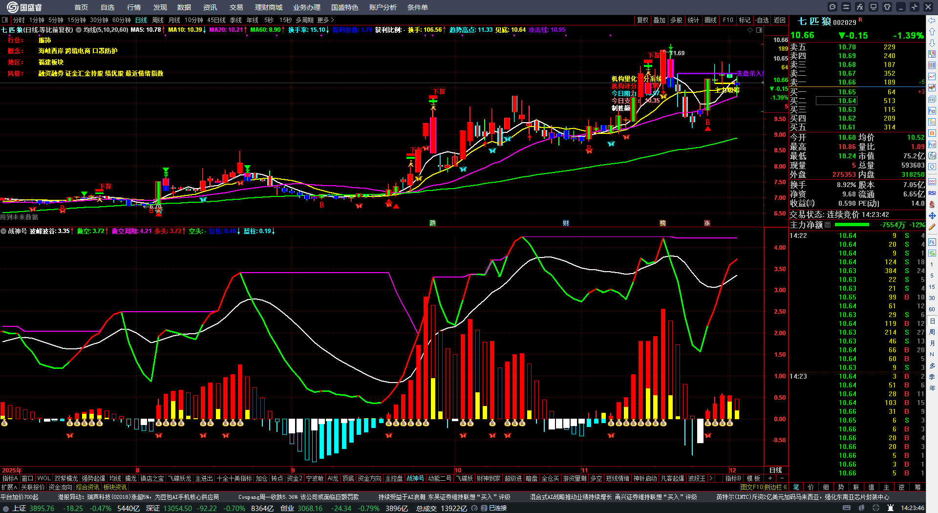
Task: Toggle the 战神号 indicator collapse circle
Action: tap(3, 231)
